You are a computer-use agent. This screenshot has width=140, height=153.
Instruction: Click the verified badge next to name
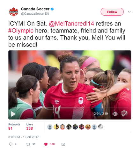pos(52,9)
